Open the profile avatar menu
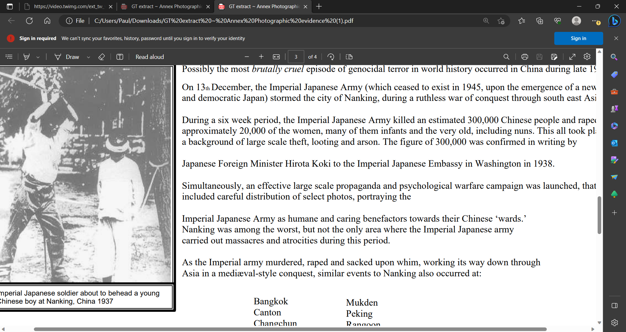Image resolution: width=626 pixels, height=332 pixels. [576, 21]
